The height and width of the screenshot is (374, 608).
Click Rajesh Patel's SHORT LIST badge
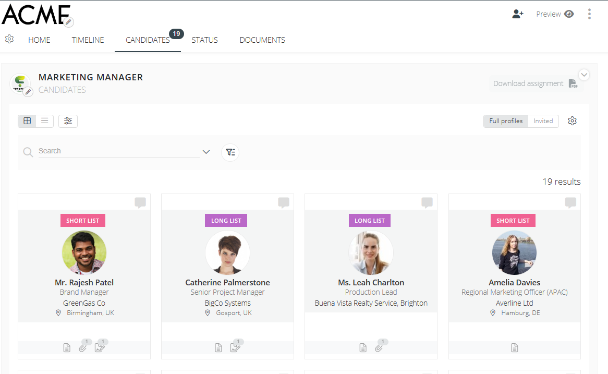coord(82,220)
